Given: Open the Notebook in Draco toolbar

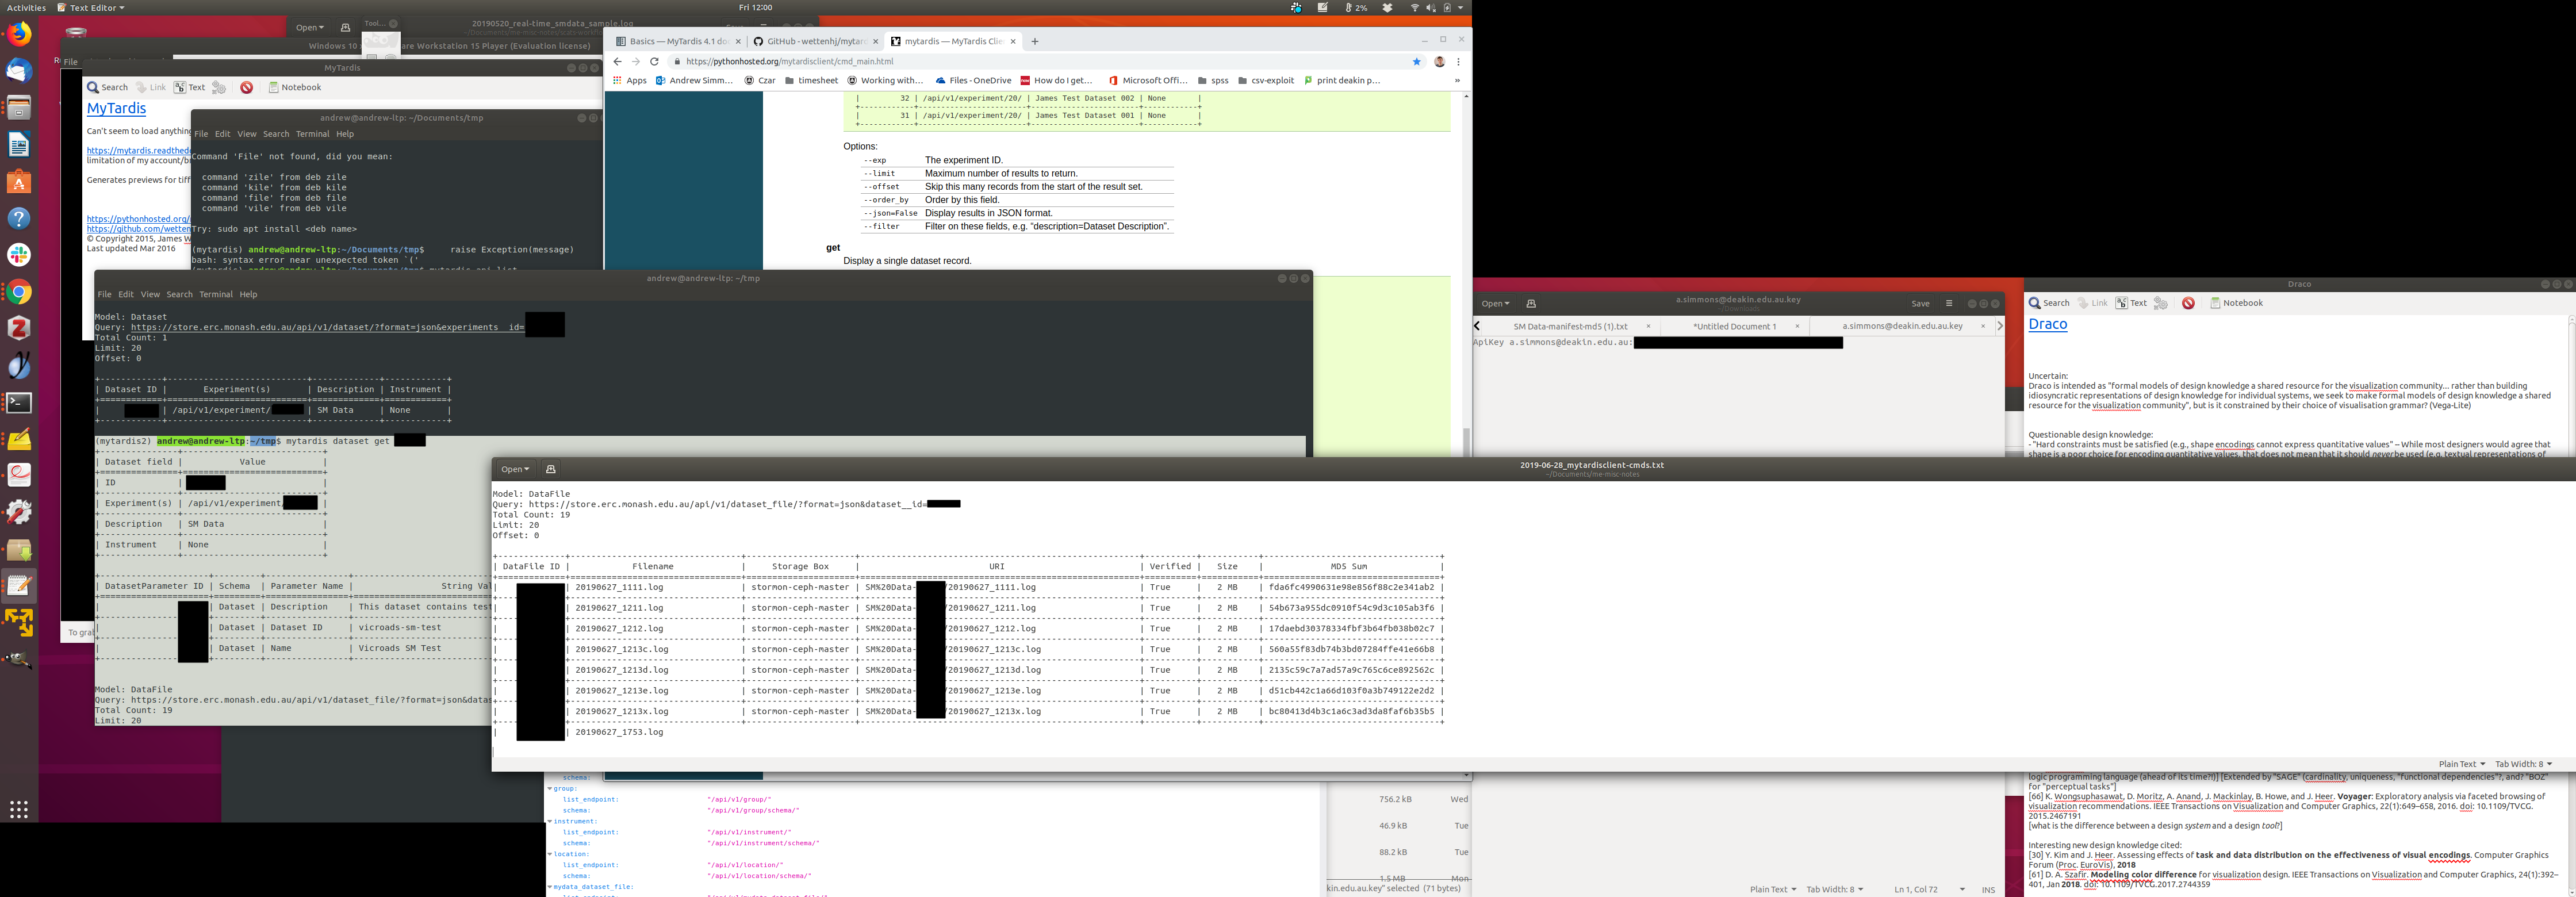Looking at the screenshot, I should (2236, 303).
